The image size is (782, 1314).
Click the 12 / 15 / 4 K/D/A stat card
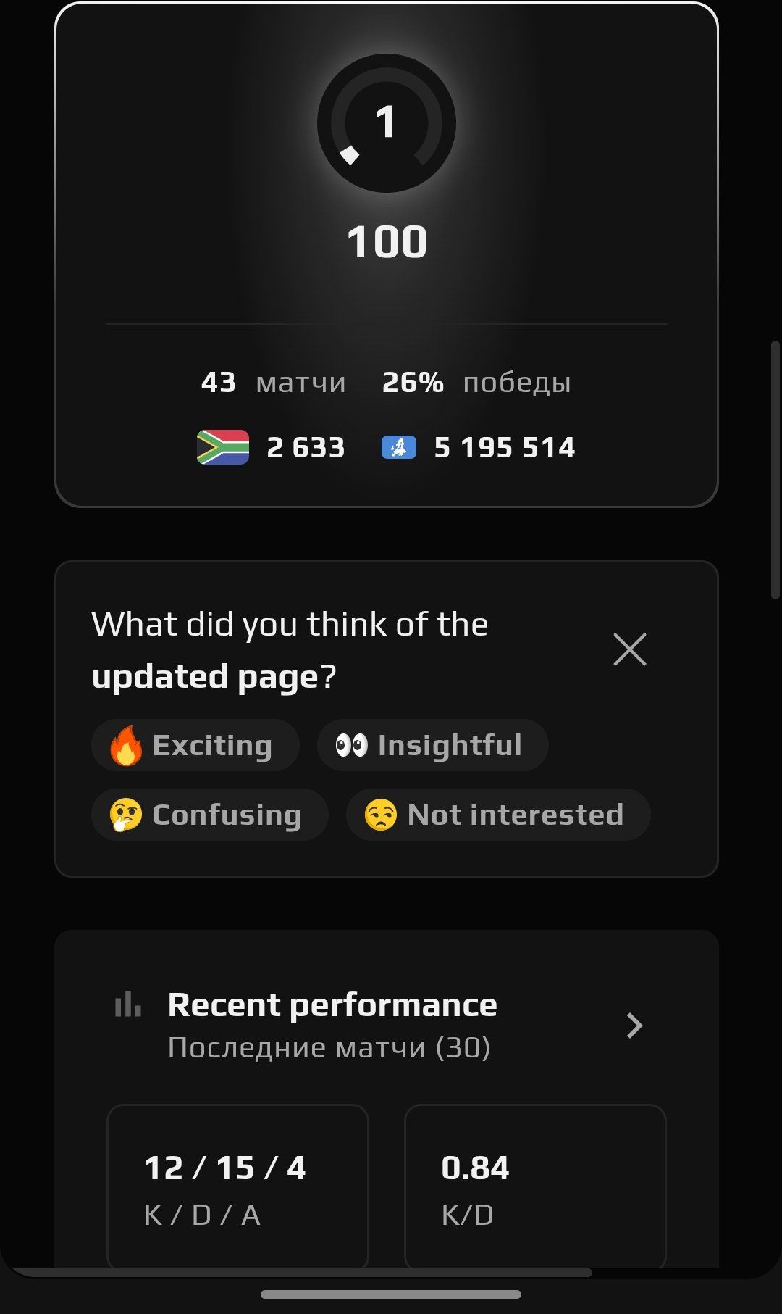tap(237, 1186)
